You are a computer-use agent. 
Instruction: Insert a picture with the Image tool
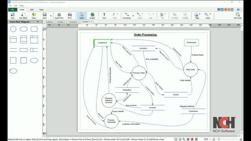tap(92, 16)
